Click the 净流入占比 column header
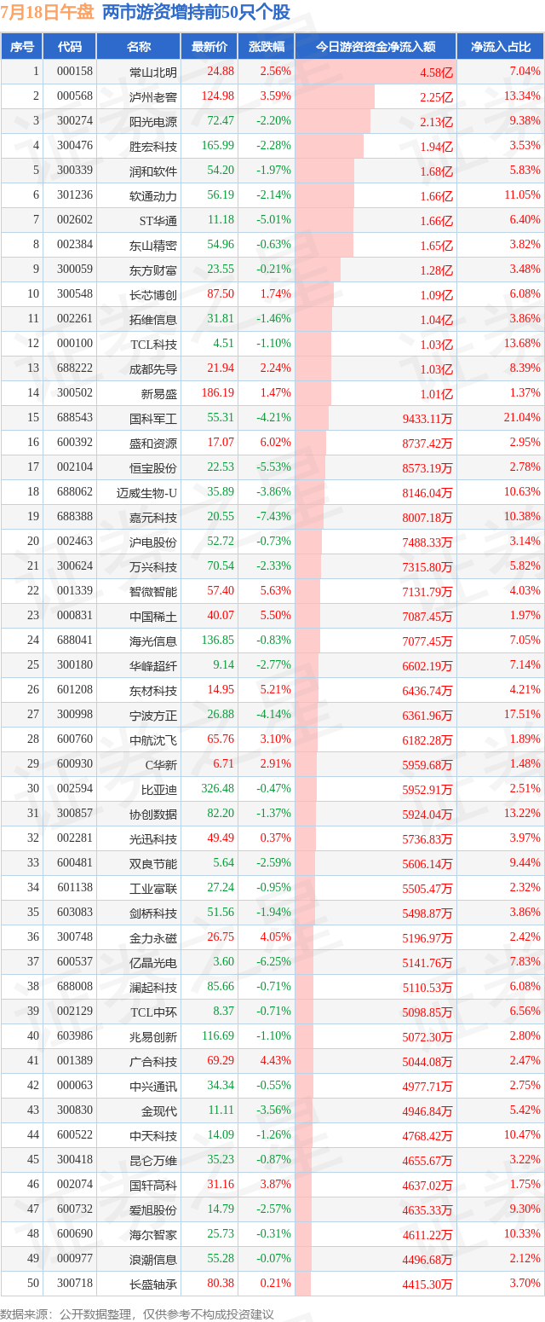Viewport: 545px width, 1322px height. (x=501, y=47)
